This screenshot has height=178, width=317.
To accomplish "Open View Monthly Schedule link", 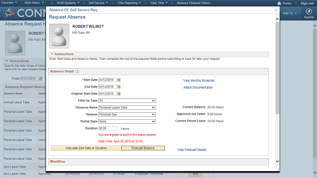I will click(199, 80).
